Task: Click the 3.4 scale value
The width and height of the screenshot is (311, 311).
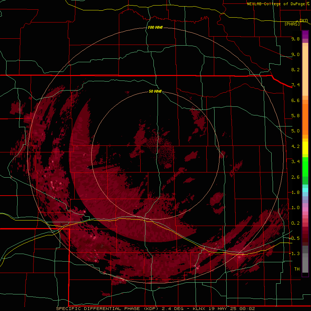Action: pyautogui.click(x=295, y=162)
